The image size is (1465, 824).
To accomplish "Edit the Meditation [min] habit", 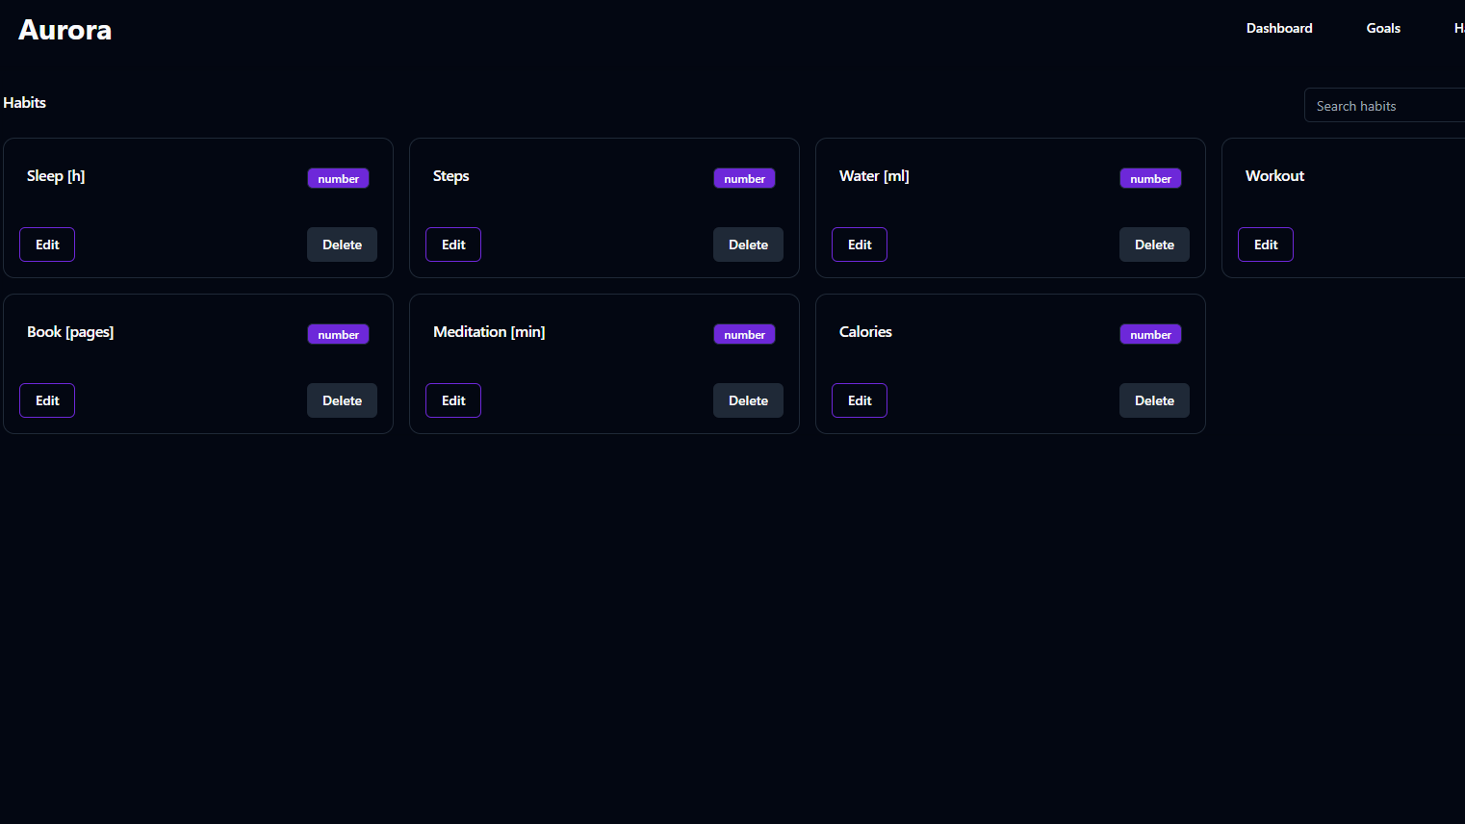I will pyautogui.click(x=452, y=399).
